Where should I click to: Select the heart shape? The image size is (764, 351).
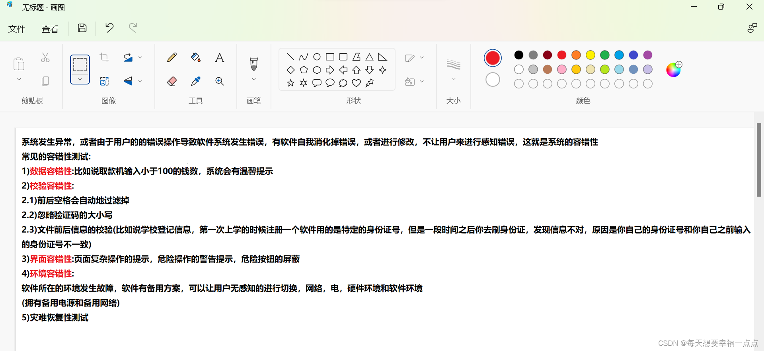[356, 83]
